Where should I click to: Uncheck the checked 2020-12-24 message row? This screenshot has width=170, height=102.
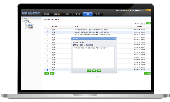(48, 32)
